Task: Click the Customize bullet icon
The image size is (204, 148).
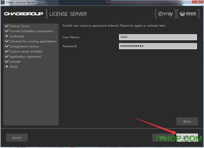Action: [7, 36]
